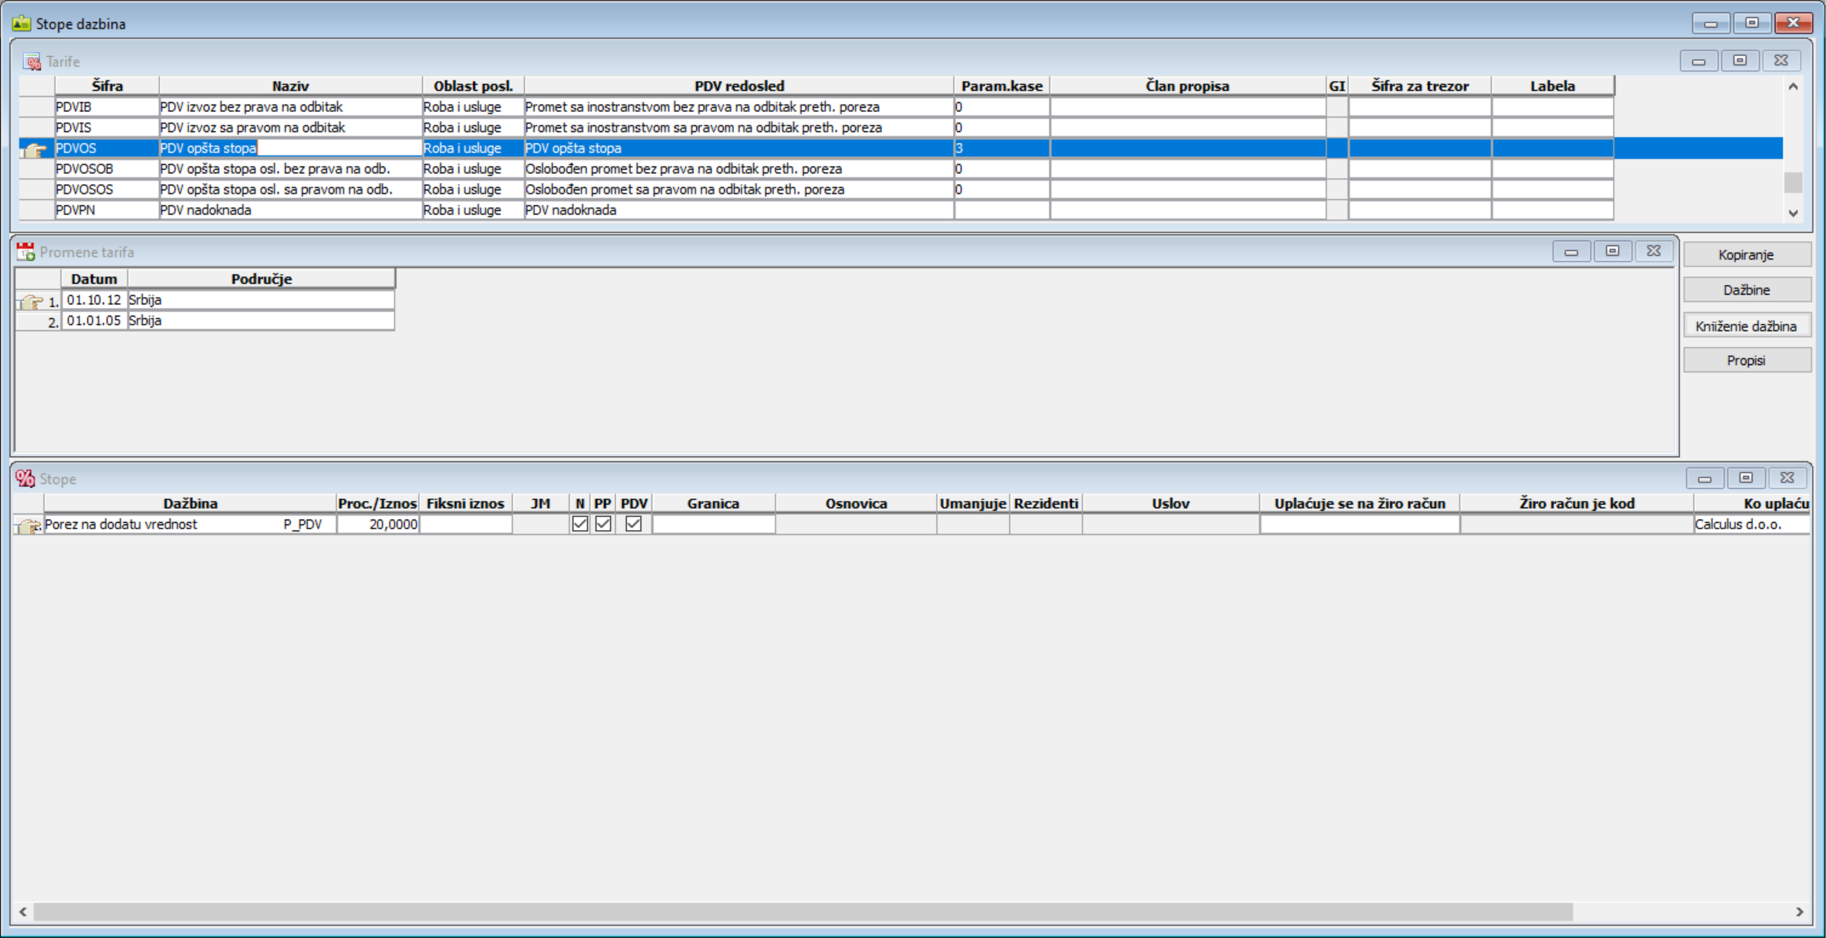Open the Dažbine button
1826x938 pixels.
[x=1746, y=290]
